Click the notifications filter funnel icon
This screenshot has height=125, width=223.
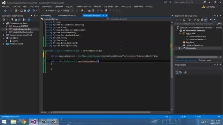point(170,2)
